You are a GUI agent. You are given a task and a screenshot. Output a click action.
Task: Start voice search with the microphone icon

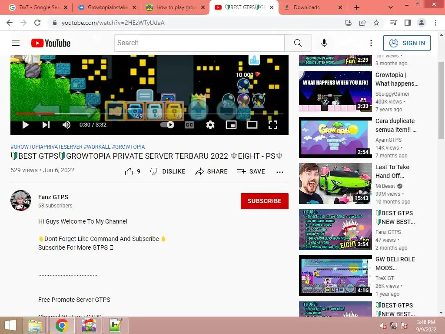(324, 43)
